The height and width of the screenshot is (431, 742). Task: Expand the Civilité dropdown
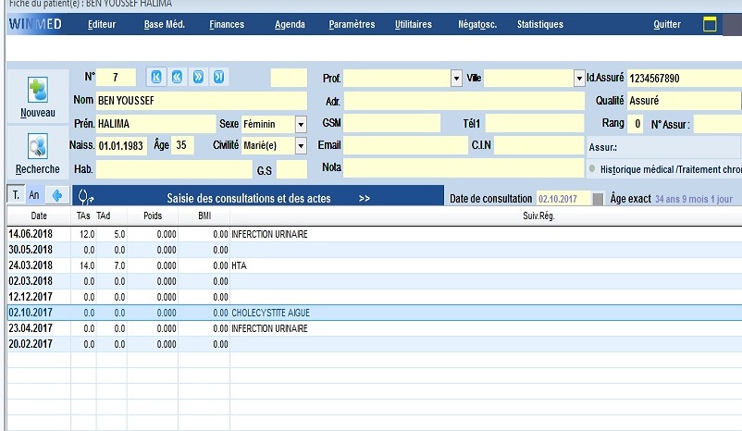pos(301,146)
